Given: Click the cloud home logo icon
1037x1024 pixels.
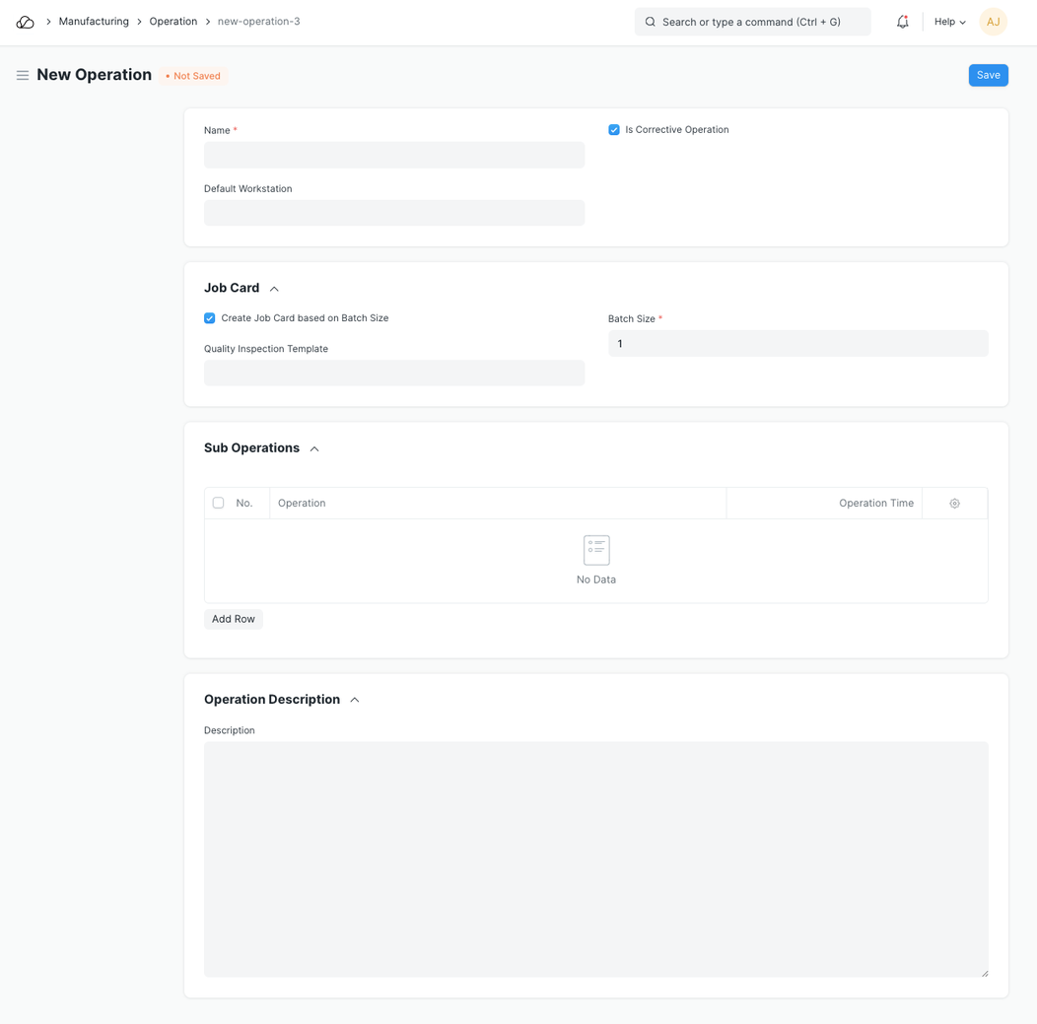Looking at the screenshot, I should pyautogui.click(x=26, y=22).
